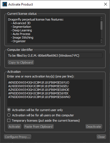Image resolution: width=110 pixels, height=143 pixels.
Task: Click the Deep Learning feature line
Action: coord(21,30)
